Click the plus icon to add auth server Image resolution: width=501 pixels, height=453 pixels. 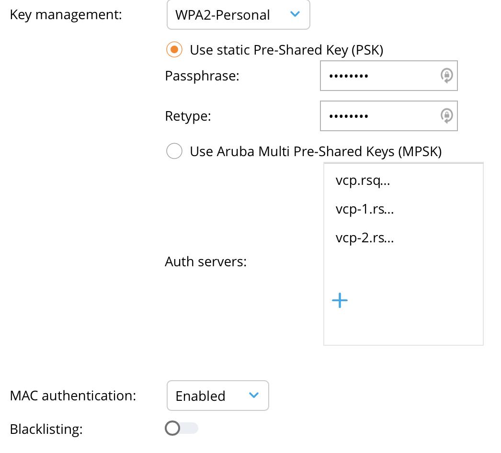[x=340, y=300]
